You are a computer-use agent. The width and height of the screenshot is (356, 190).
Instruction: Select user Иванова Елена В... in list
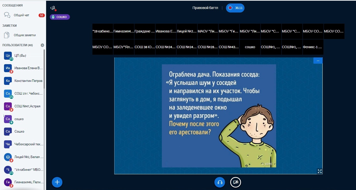(x=23, y=68)
